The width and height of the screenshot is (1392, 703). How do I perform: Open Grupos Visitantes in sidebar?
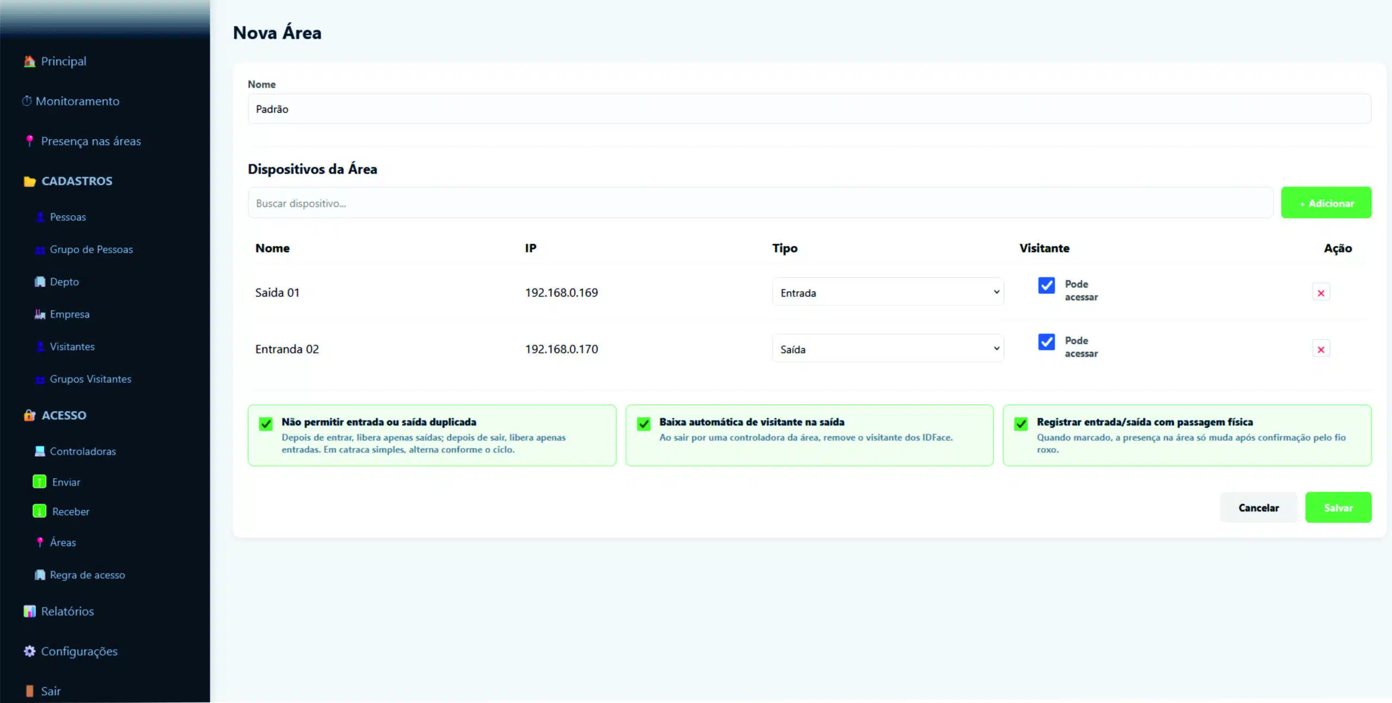pyautogui.click(x=91, y=379)
